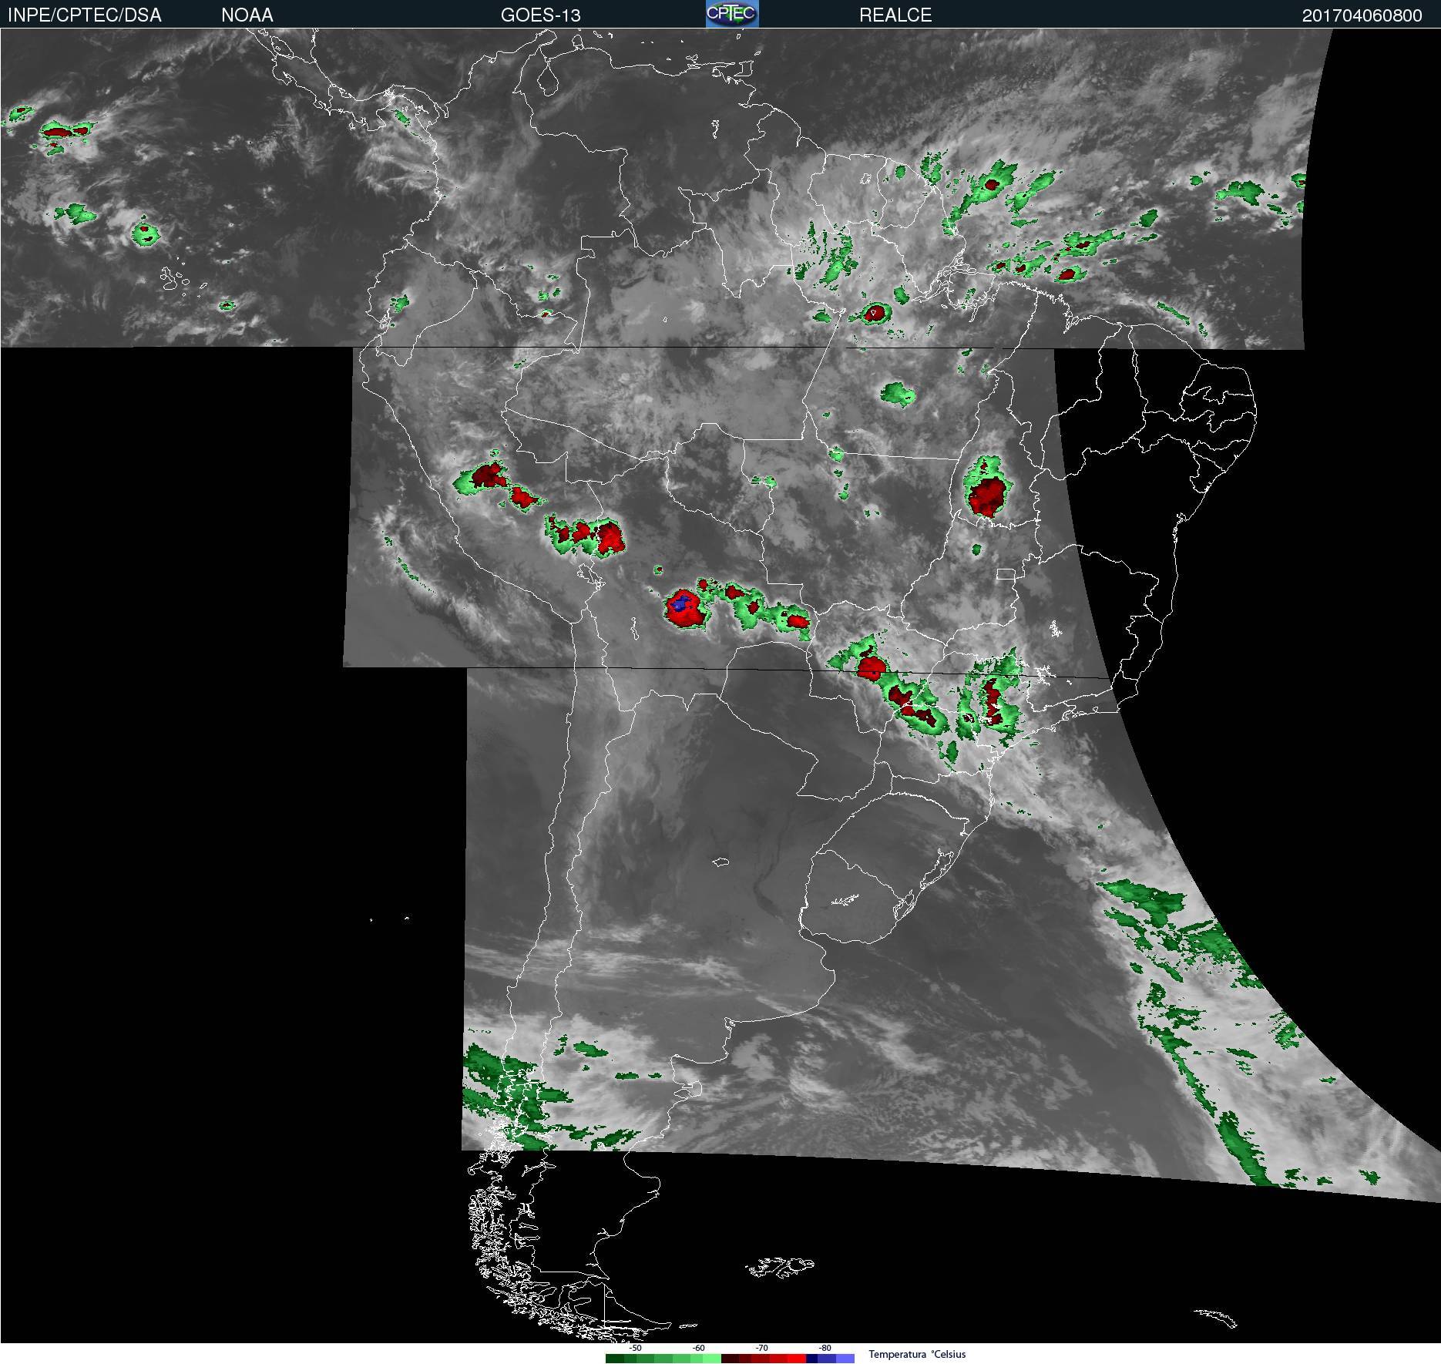1441x1364 pixels.
Task: Click the NOAA label in the header
Action: click(247, 15)
